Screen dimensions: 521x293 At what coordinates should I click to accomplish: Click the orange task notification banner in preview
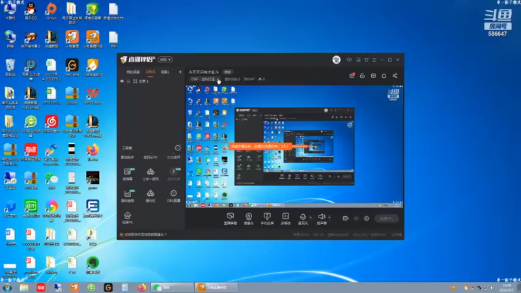click(260, 146)
